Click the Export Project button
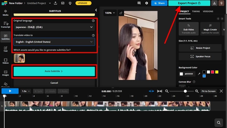 (x=189, y=3)
